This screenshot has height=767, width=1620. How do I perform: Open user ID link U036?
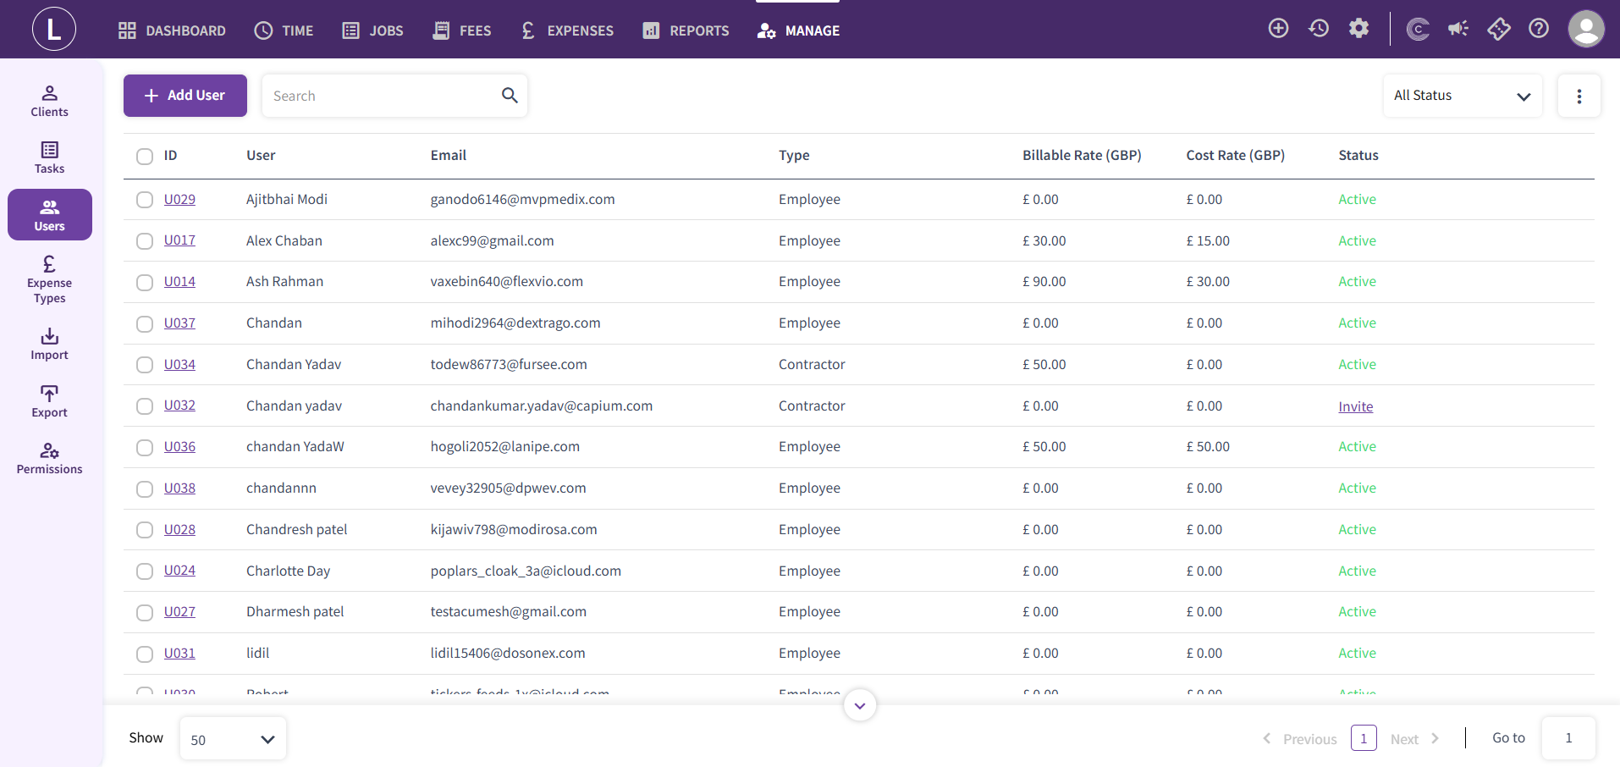(179, 446)
